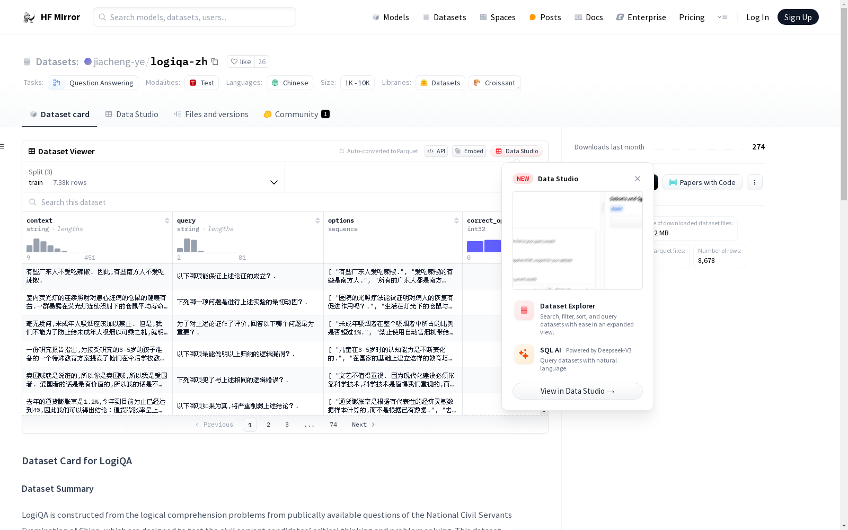Open Models in the top navigation
The height and width of the screenshot is (530, 848).
[391, 17]
